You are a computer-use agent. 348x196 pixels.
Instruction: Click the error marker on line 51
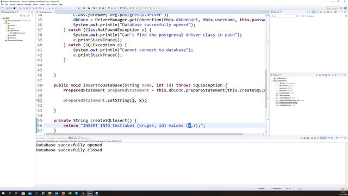point(36,100)
